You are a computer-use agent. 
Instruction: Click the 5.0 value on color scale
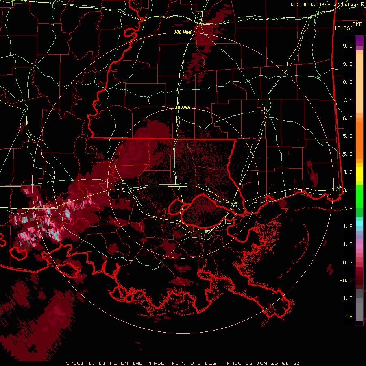(x=348, y=154)
